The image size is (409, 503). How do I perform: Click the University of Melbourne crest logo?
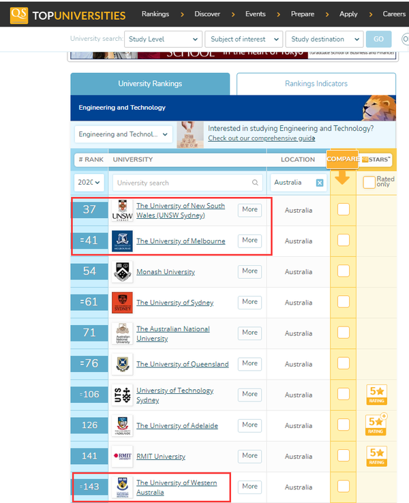pyautogui.click(x=122, y=241)
